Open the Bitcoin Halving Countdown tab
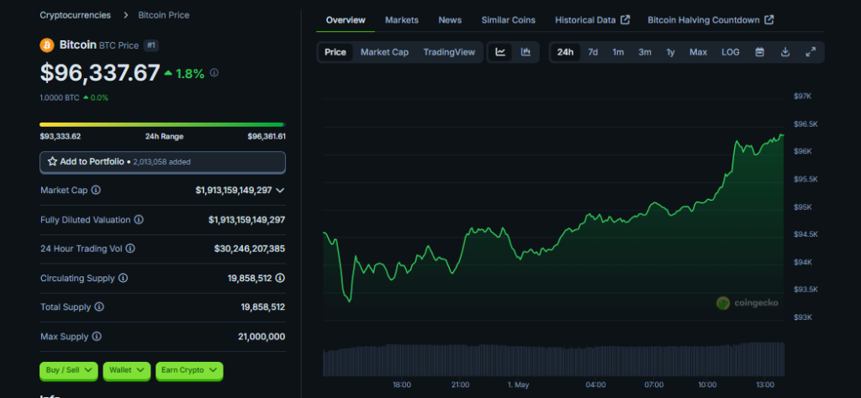 click(x=710, y=20)
